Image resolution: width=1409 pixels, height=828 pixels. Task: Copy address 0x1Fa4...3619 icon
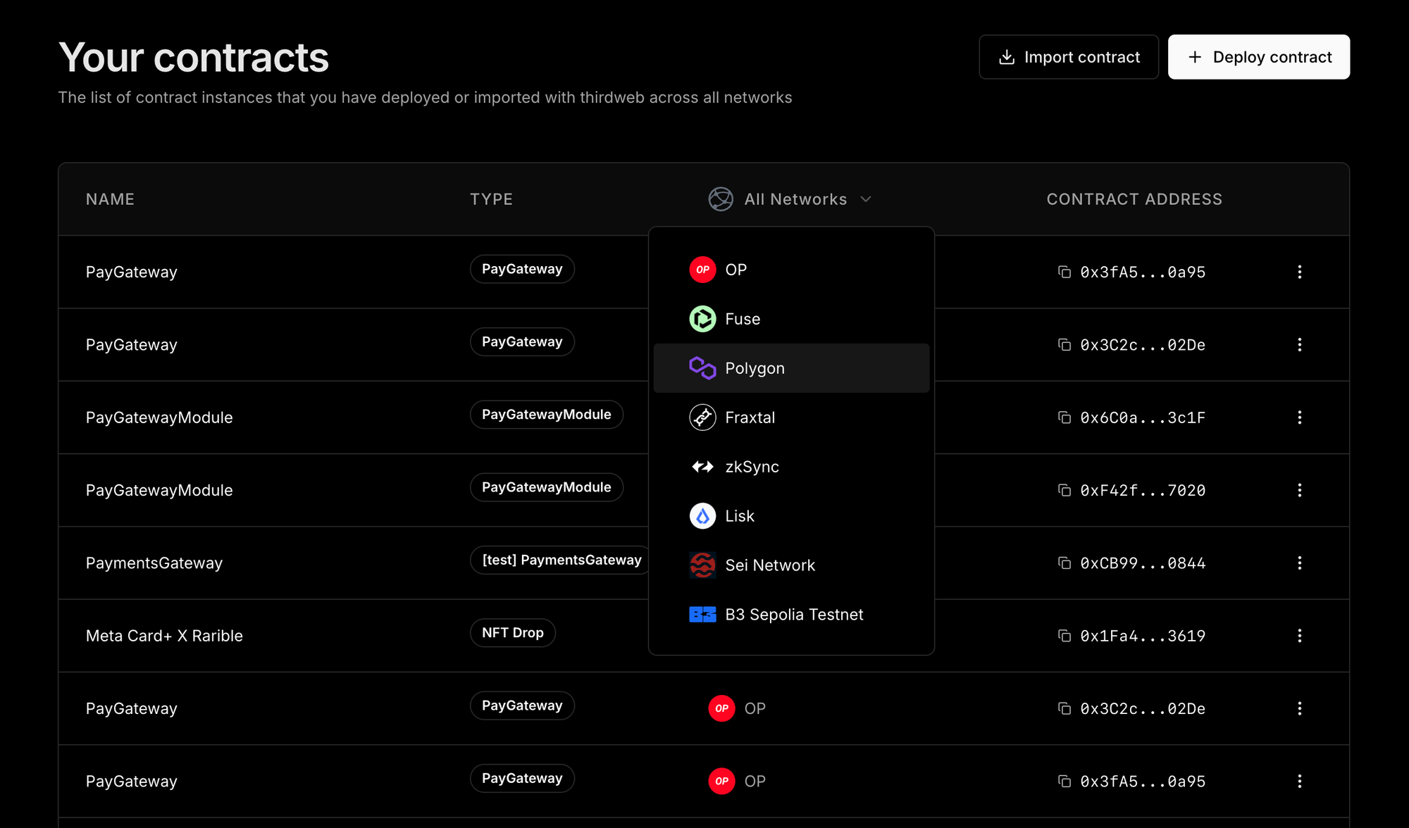click(x=1064, y=636)
